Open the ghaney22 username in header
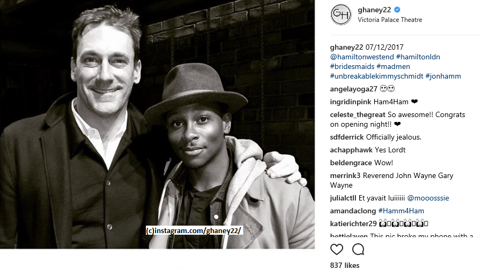480x270 pixels. [x=374, y=10]
